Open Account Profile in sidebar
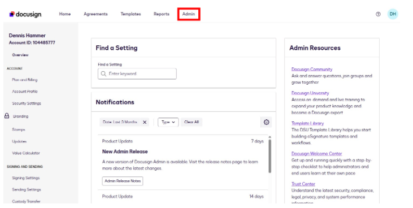 click(x=25, y=92)
